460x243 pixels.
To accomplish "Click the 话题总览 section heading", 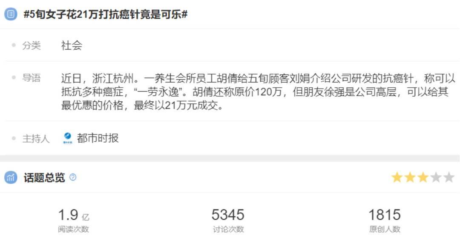I will tap(44, 177).
